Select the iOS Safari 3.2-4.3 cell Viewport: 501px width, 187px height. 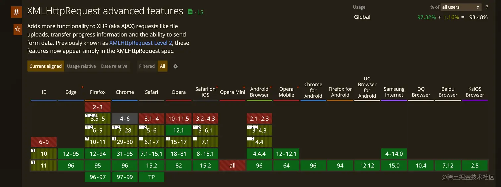pyautogui.click(x=205, y=119)
